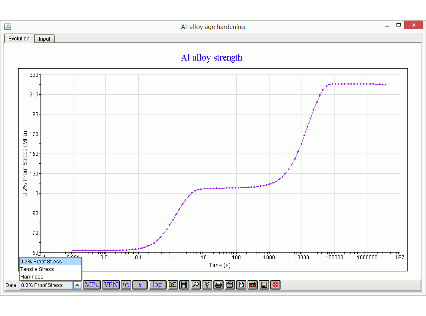This screenshot has height=316, width=426.
Task: Click the graph curves chart icon
Action: coord(173,285)
